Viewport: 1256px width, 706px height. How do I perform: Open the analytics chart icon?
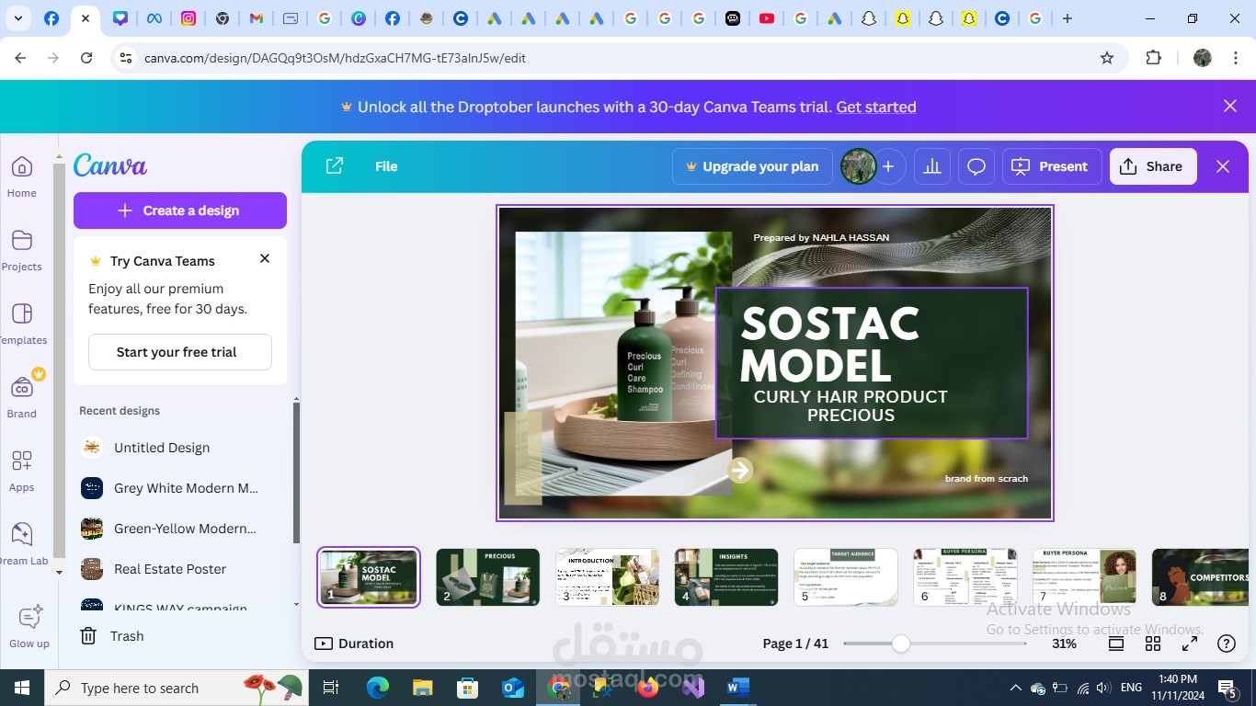932,166
